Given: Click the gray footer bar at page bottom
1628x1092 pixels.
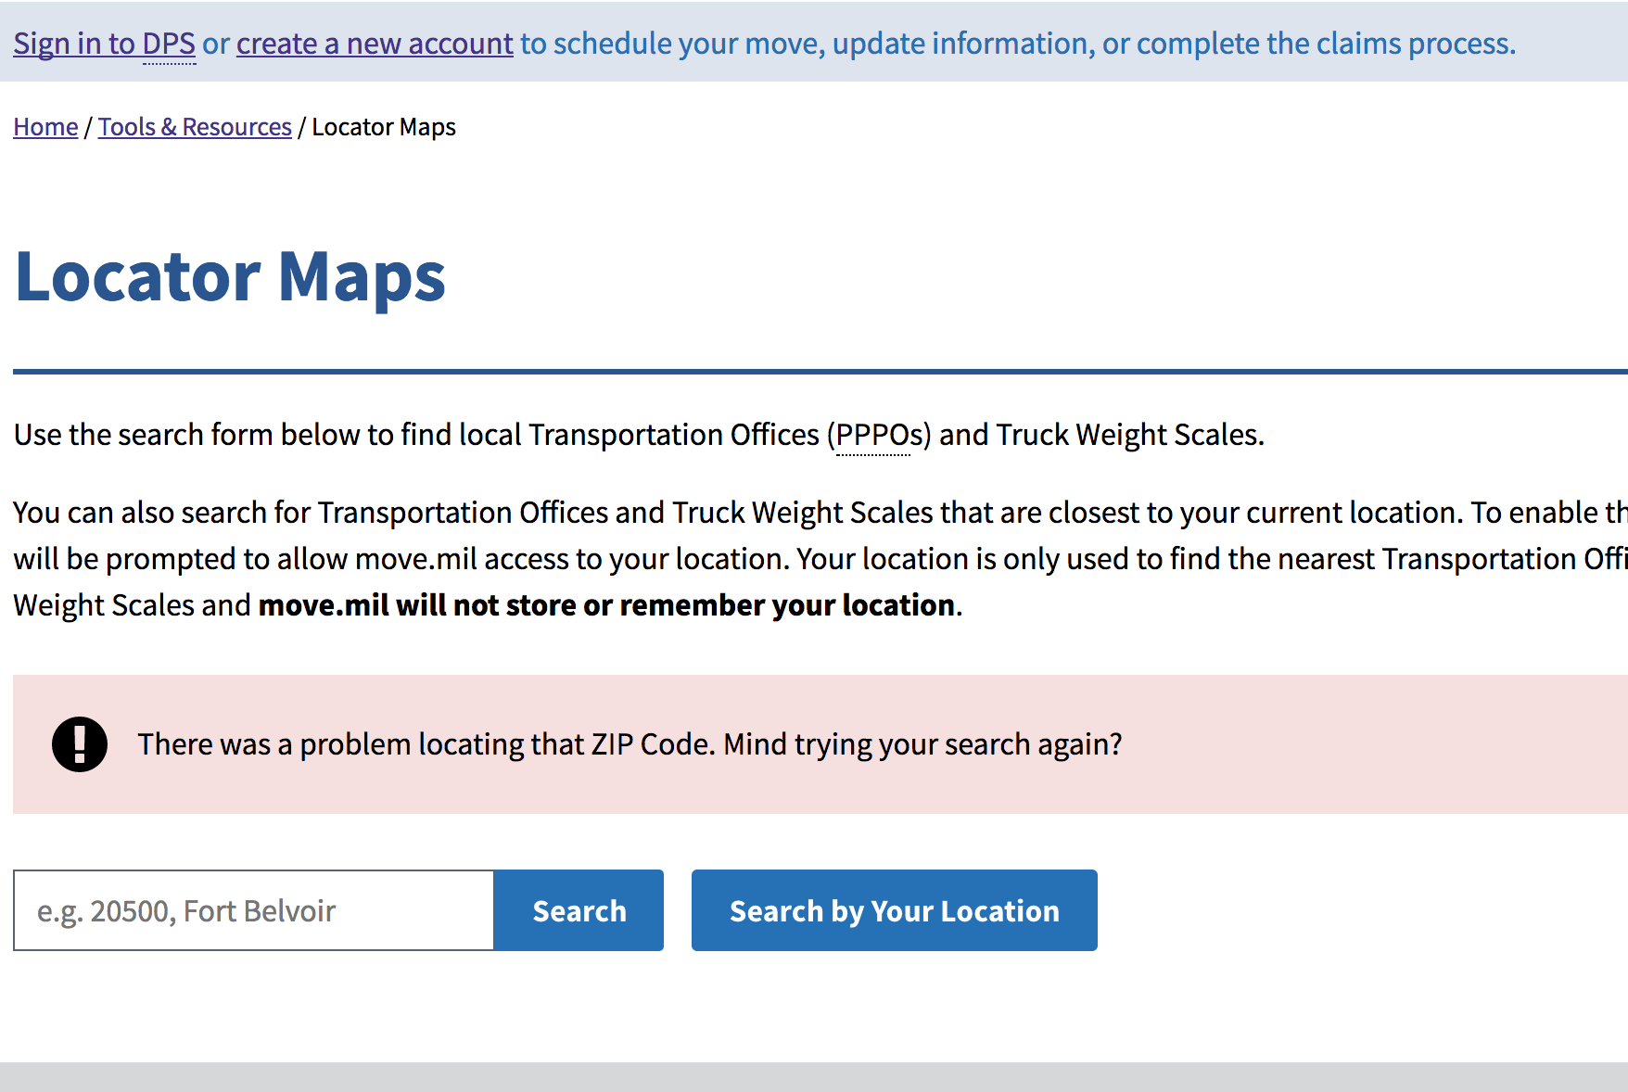Looking at the screenshot, I should click(x=814, y=1075).
